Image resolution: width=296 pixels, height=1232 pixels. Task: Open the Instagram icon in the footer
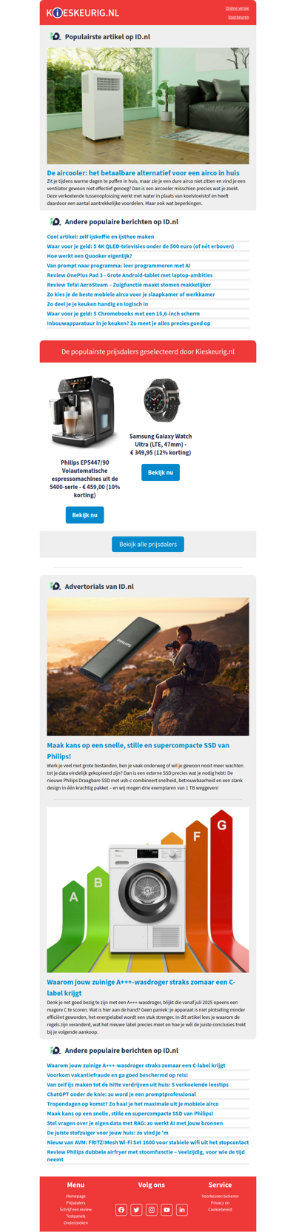152,1210
